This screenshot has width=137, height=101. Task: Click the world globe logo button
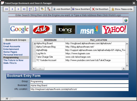point(126,20)
